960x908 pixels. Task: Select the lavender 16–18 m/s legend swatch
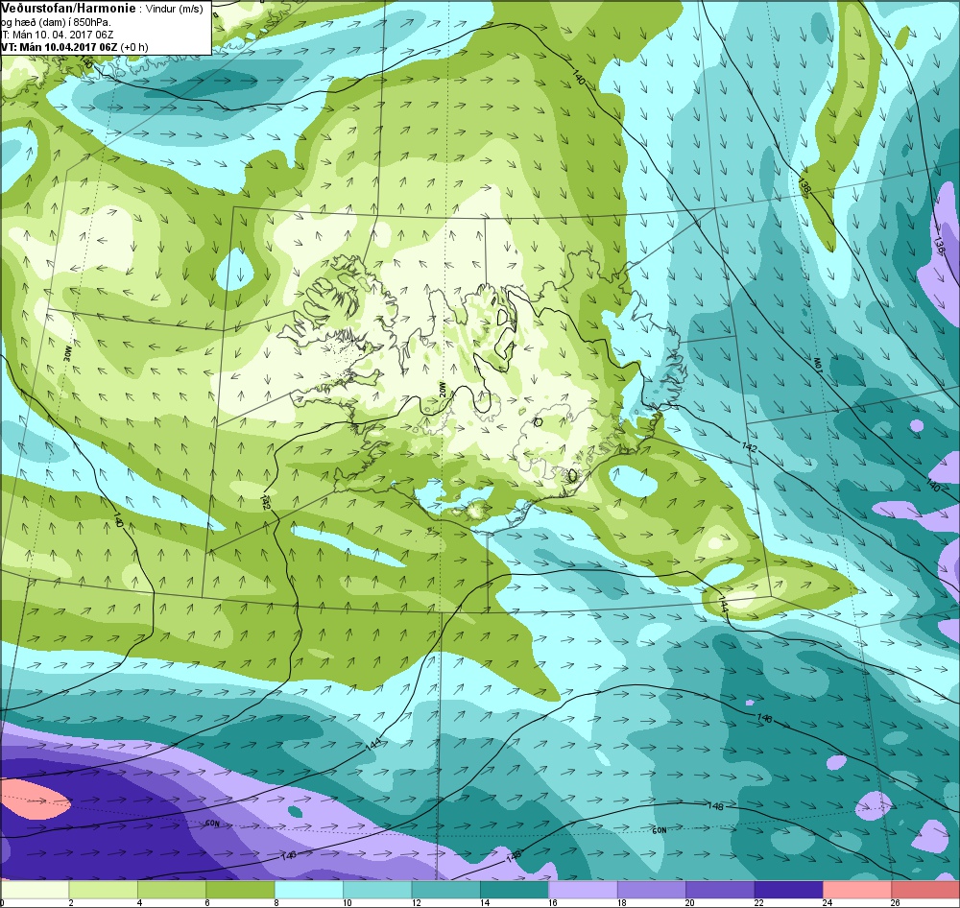pyautogui.click(x=583, y=889)
